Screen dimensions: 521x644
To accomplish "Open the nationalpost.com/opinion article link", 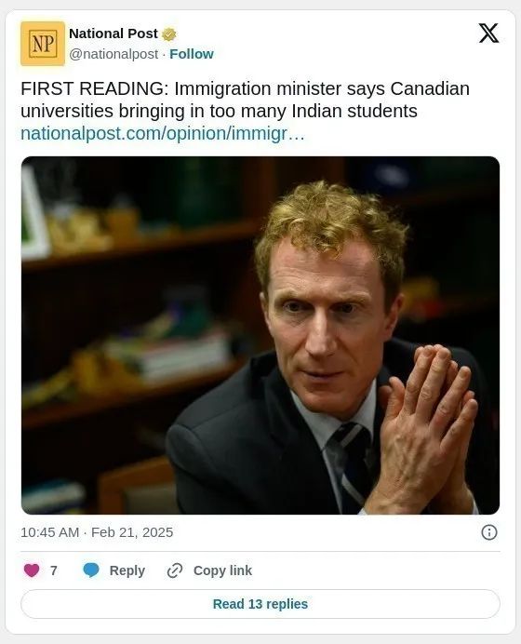I will tap(163, 133).
